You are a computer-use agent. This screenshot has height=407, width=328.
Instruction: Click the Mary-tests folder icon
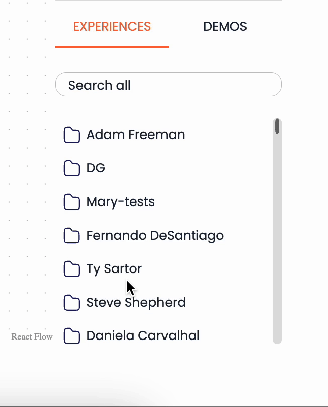point(72,201)
